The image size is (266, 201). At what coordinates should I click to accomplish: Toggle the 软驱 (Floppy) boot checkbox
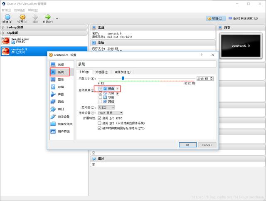(x=100, y=97)
